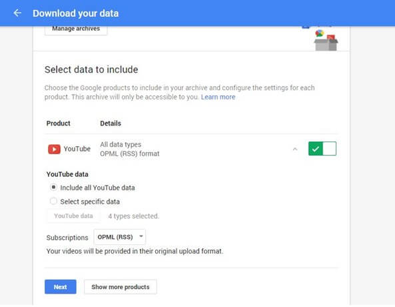Toggle off the YouTube product switch
Viewport: 395px width, 307px height.
pos(322,149)
